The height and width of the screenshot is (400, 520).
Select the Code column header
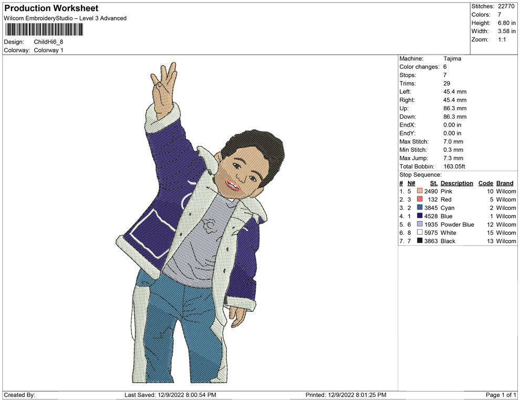point(485,183)
